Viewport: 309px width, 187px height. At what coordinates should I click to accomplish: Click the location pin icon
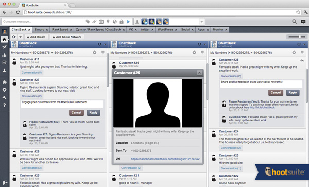108,22
